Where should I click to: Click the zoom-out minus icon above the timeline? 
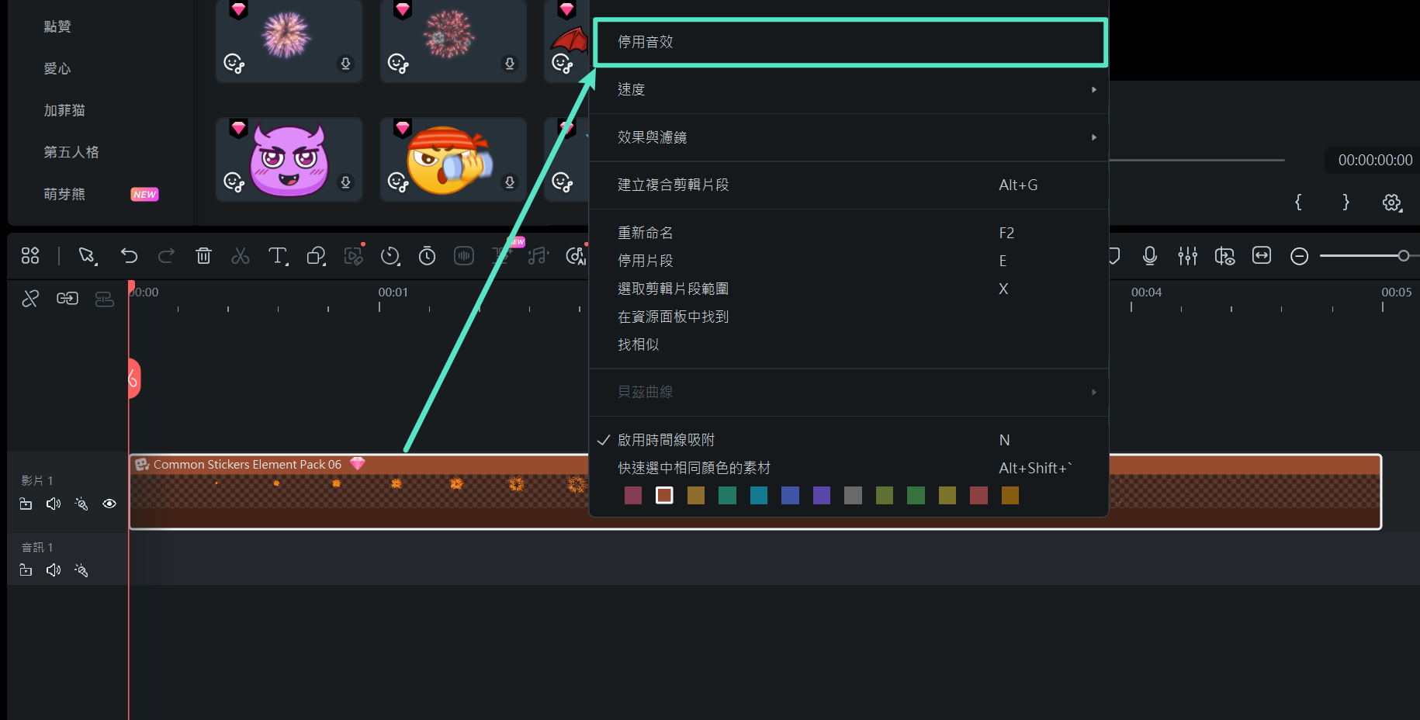1299,256
